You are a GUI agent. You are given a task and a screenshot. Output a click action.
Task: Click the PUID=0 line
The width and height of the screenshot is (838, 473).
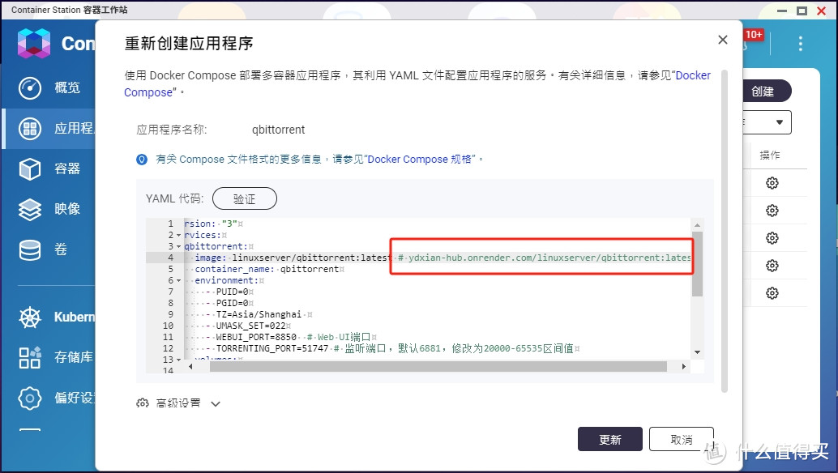229,292
